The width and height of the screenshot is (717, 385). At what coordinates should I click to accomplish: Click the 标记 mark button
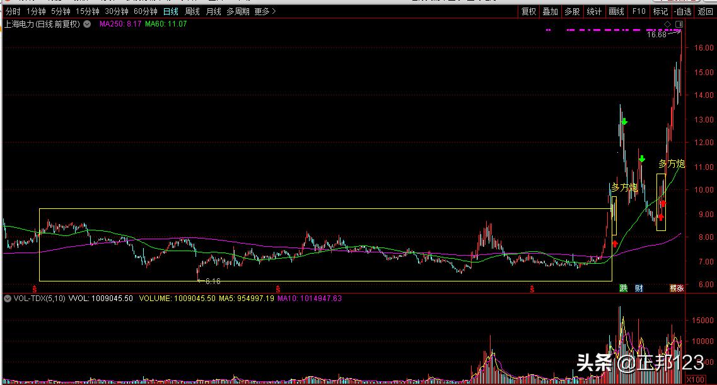tap(660, 11)
